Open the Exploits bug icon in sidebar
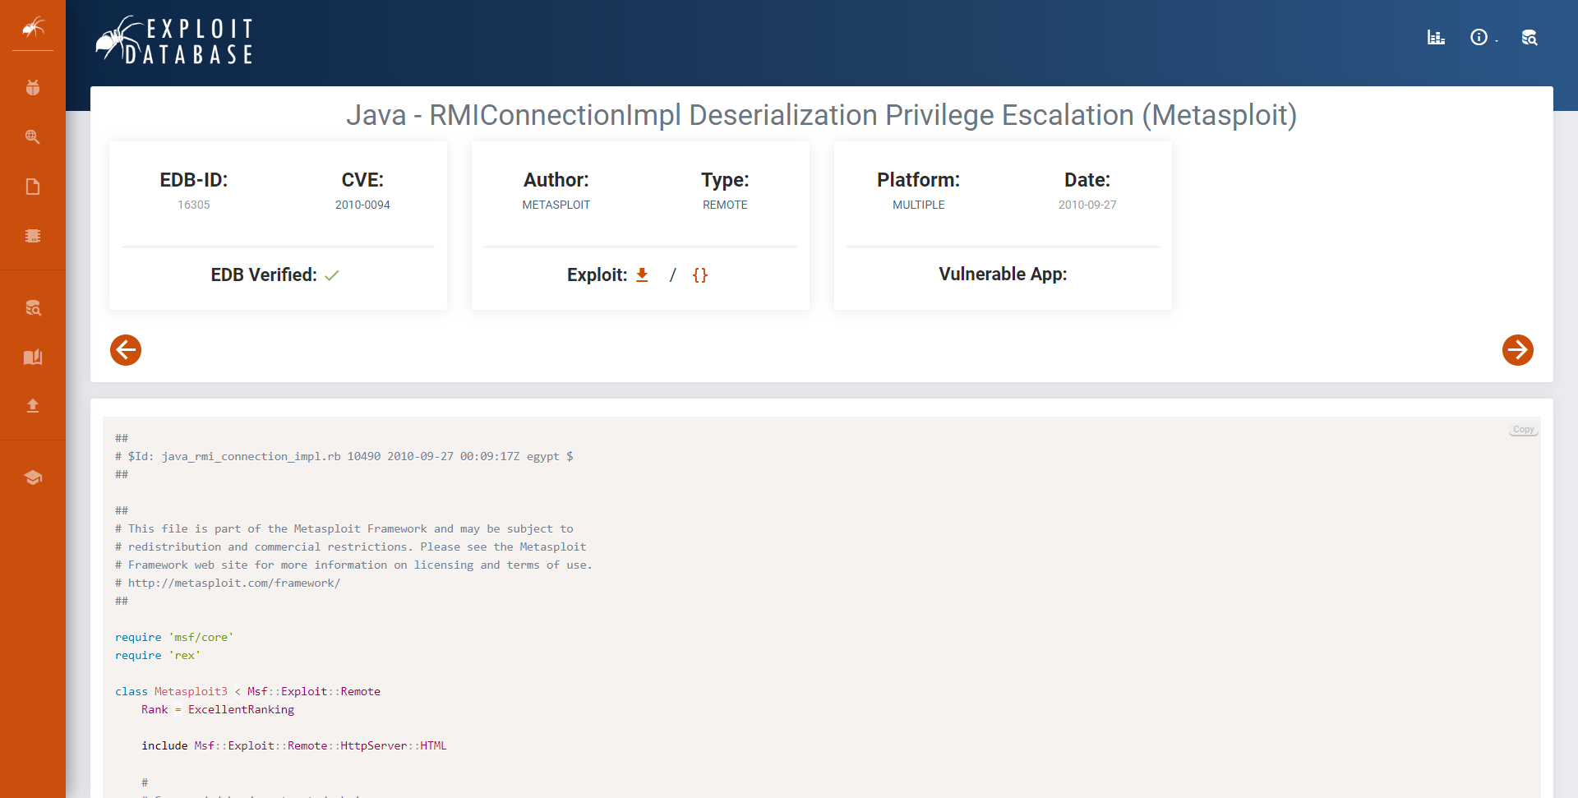 (33, 87)
